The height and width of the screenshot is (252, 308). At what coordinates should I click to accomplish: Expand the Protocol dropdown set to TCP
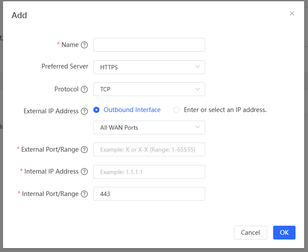click(x=149, y=89)
